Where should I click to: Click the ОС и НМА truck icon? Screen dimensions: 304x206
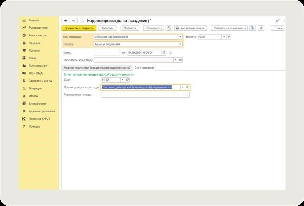point(24,73)
